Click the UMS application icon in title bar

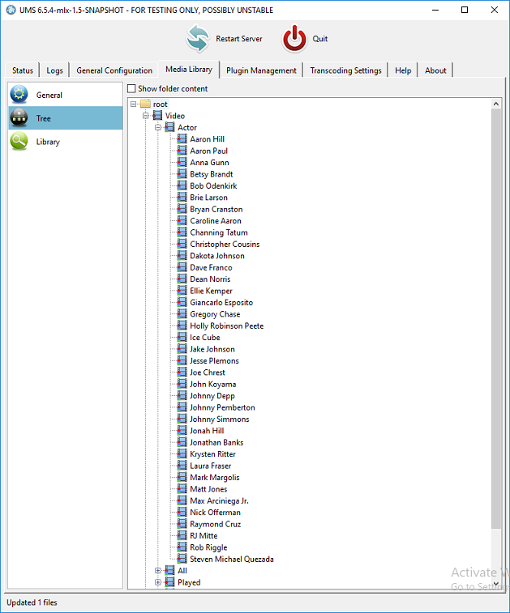pos(11,10)
